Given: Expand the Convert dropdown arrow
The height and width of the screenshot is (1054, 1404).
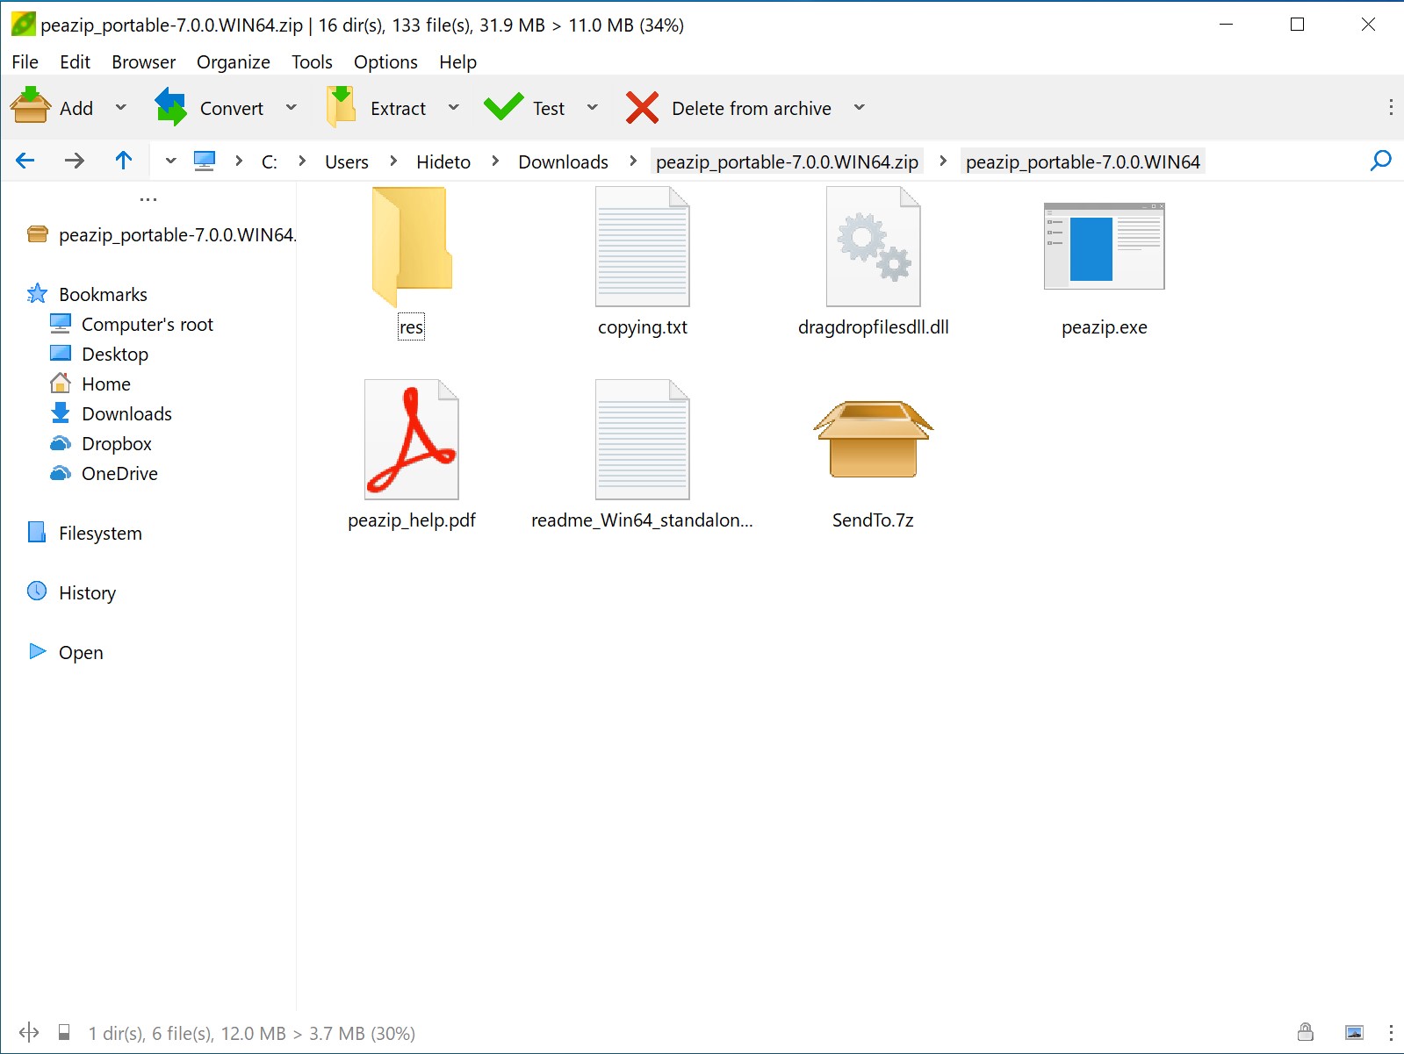Looking at the screenshot, I should (292, 107).
